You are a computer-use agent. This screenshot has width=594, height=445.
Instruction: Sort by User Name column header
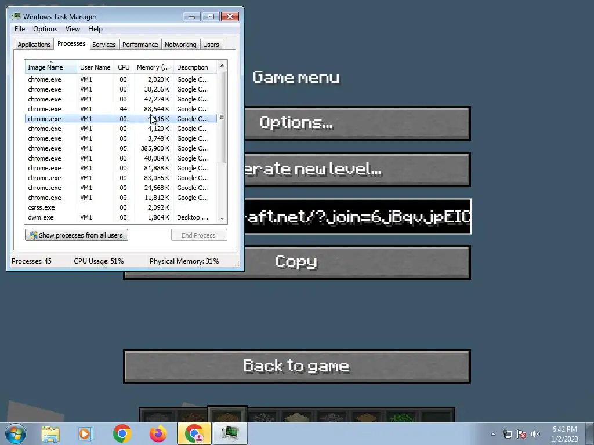click(96, 67)
